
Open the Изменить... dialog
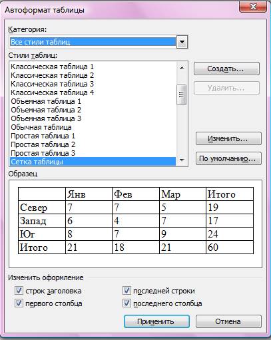[228, 138]
